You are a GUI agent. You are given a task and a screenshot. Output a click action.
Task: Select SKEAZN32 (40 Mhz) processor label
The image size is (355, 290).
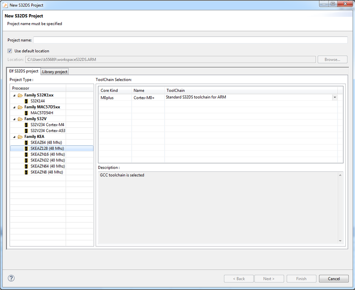coord(48,160)
